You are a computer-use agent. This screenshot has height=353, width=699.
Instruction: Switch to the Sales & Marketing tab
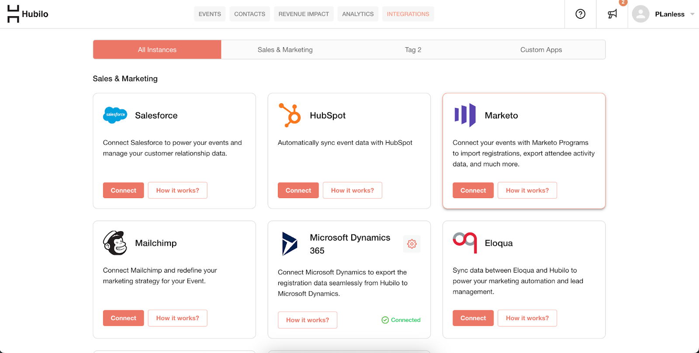[x=285, y=49]
